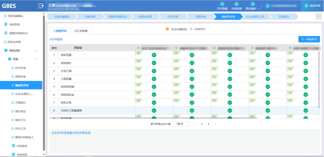Click AI badge in 工程质量 third bidder cell
Screen dimensions: 324x157
pyautogui.click(x=214, y=77)
